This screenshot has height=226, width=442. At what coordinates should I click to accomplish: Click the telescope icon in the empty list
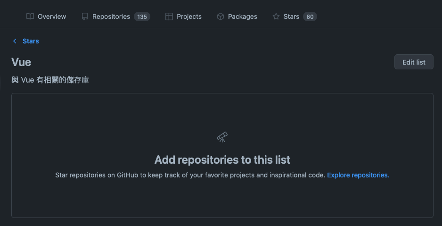222,137
